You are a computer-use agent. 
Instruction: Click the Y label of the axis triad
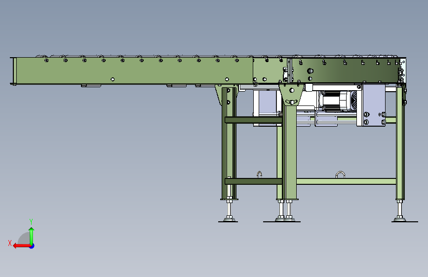pyautogui.click(x=31, y=222)
